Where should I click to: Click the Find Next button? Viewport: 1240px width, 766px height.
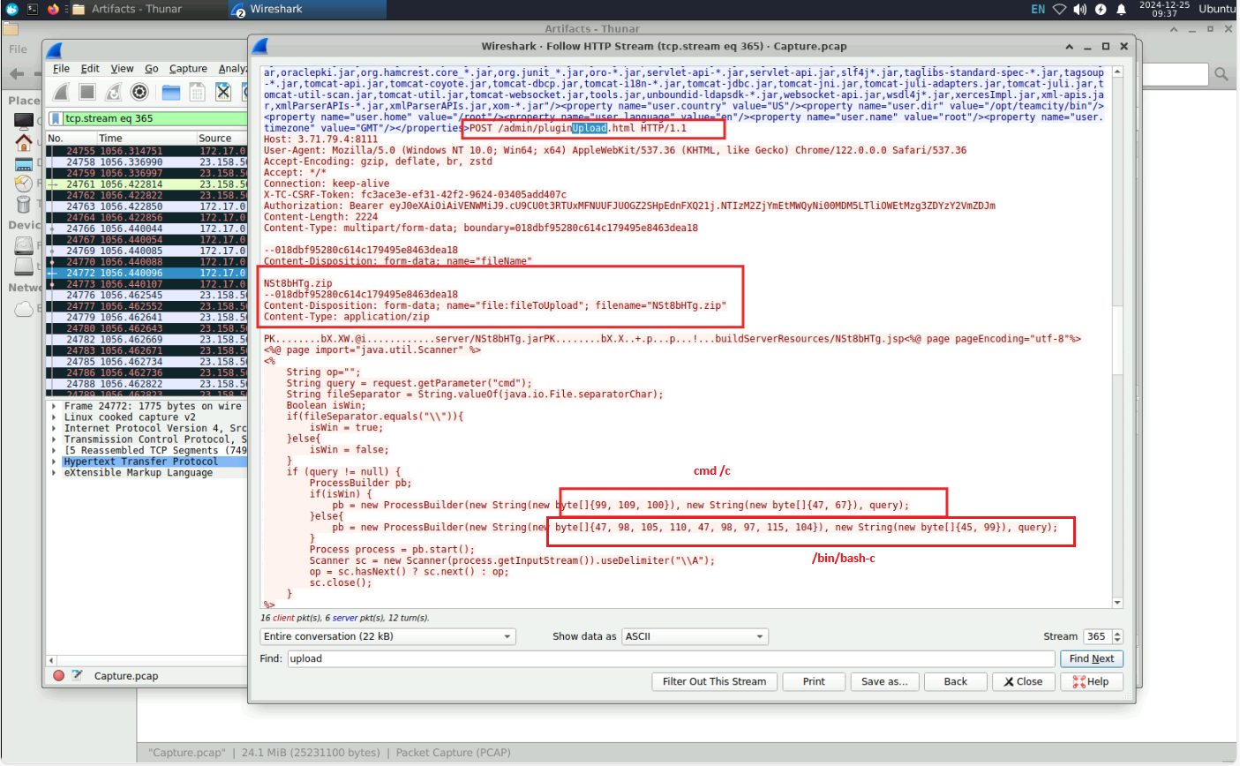(1092, 658)
